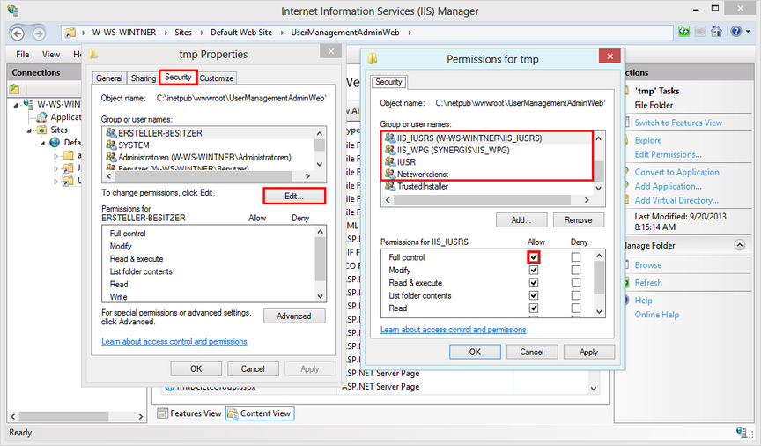Collapse the Default Web Site tree node

[x=42, y=144]
